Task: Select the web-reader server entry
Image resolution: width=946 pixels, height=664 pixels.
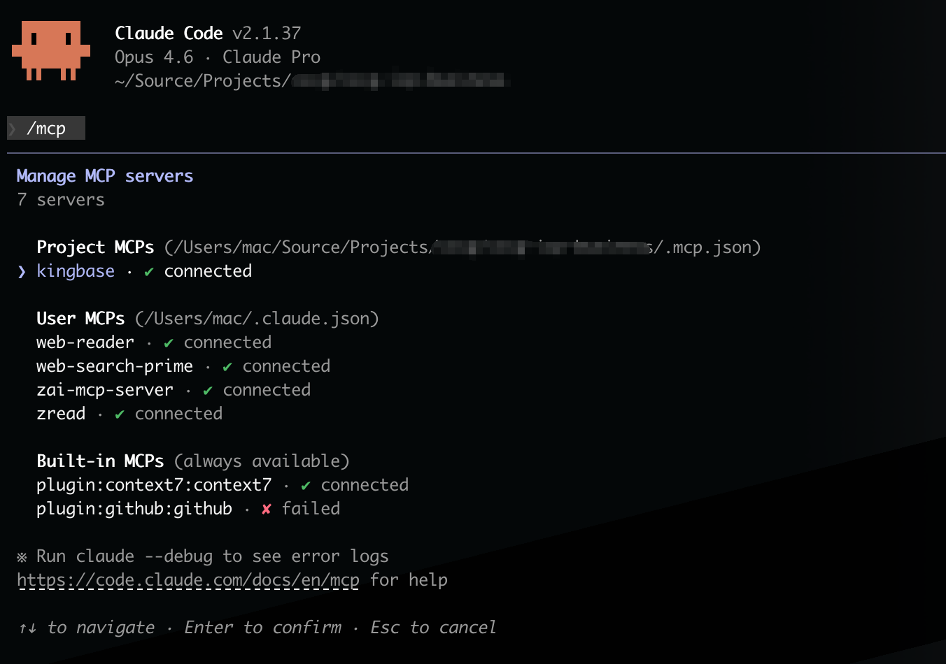Action: coord(85,342)
